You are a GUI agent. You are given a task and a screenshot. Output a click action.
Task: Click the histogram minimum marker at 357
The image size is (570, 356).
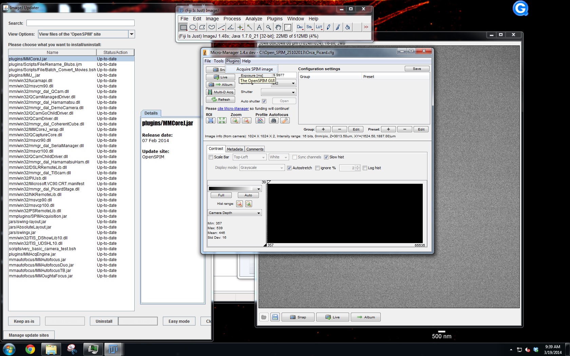(x=265, y=245)
